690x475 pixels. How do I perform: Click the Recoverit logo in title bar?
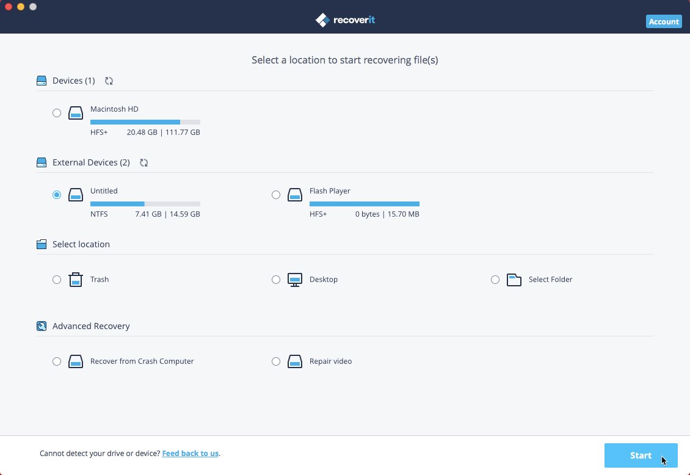coord(345,20)
